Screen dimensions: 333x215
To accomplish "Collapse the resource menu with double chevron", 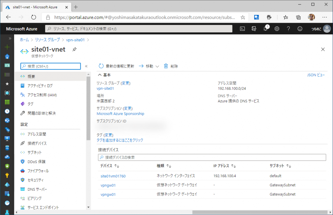I will tap(86, 66).
